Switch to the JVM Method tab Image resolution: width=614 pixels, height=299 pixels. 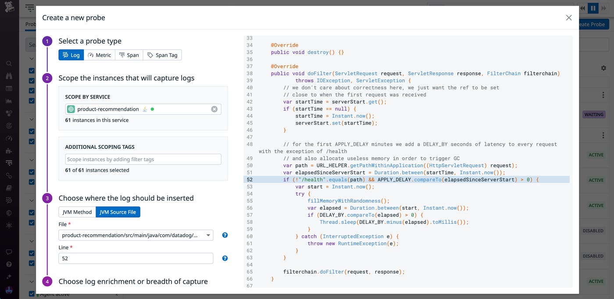pos(77,212)
